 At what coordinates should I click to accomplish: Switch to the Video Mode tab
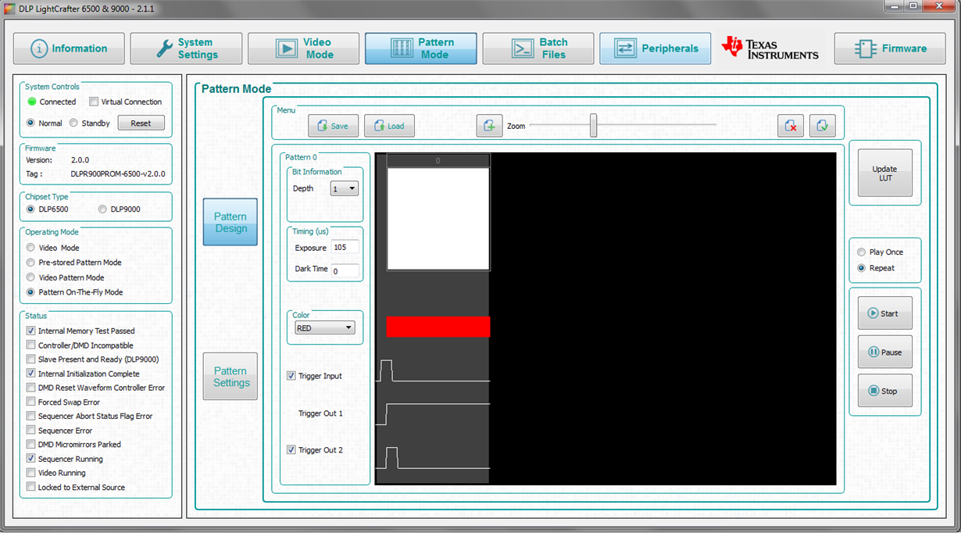click(304, 48)
